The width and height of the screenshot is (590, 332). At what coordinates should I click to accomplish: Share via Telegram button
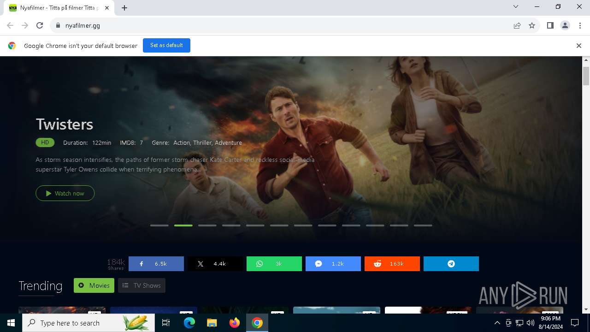451,264
